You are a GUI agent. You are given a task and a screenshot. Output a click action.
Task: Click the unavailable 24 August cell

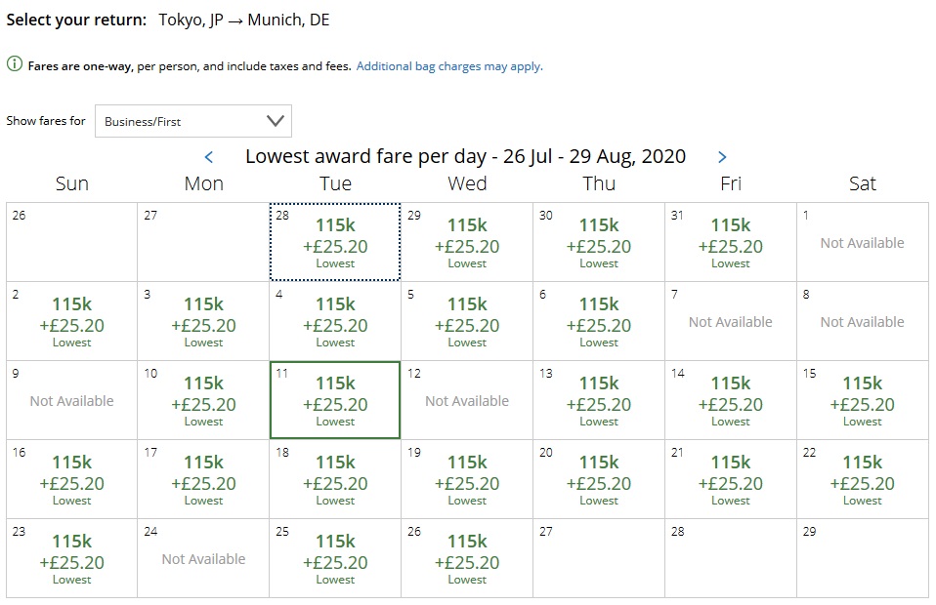pyautogui.click(x=203, y=559)
